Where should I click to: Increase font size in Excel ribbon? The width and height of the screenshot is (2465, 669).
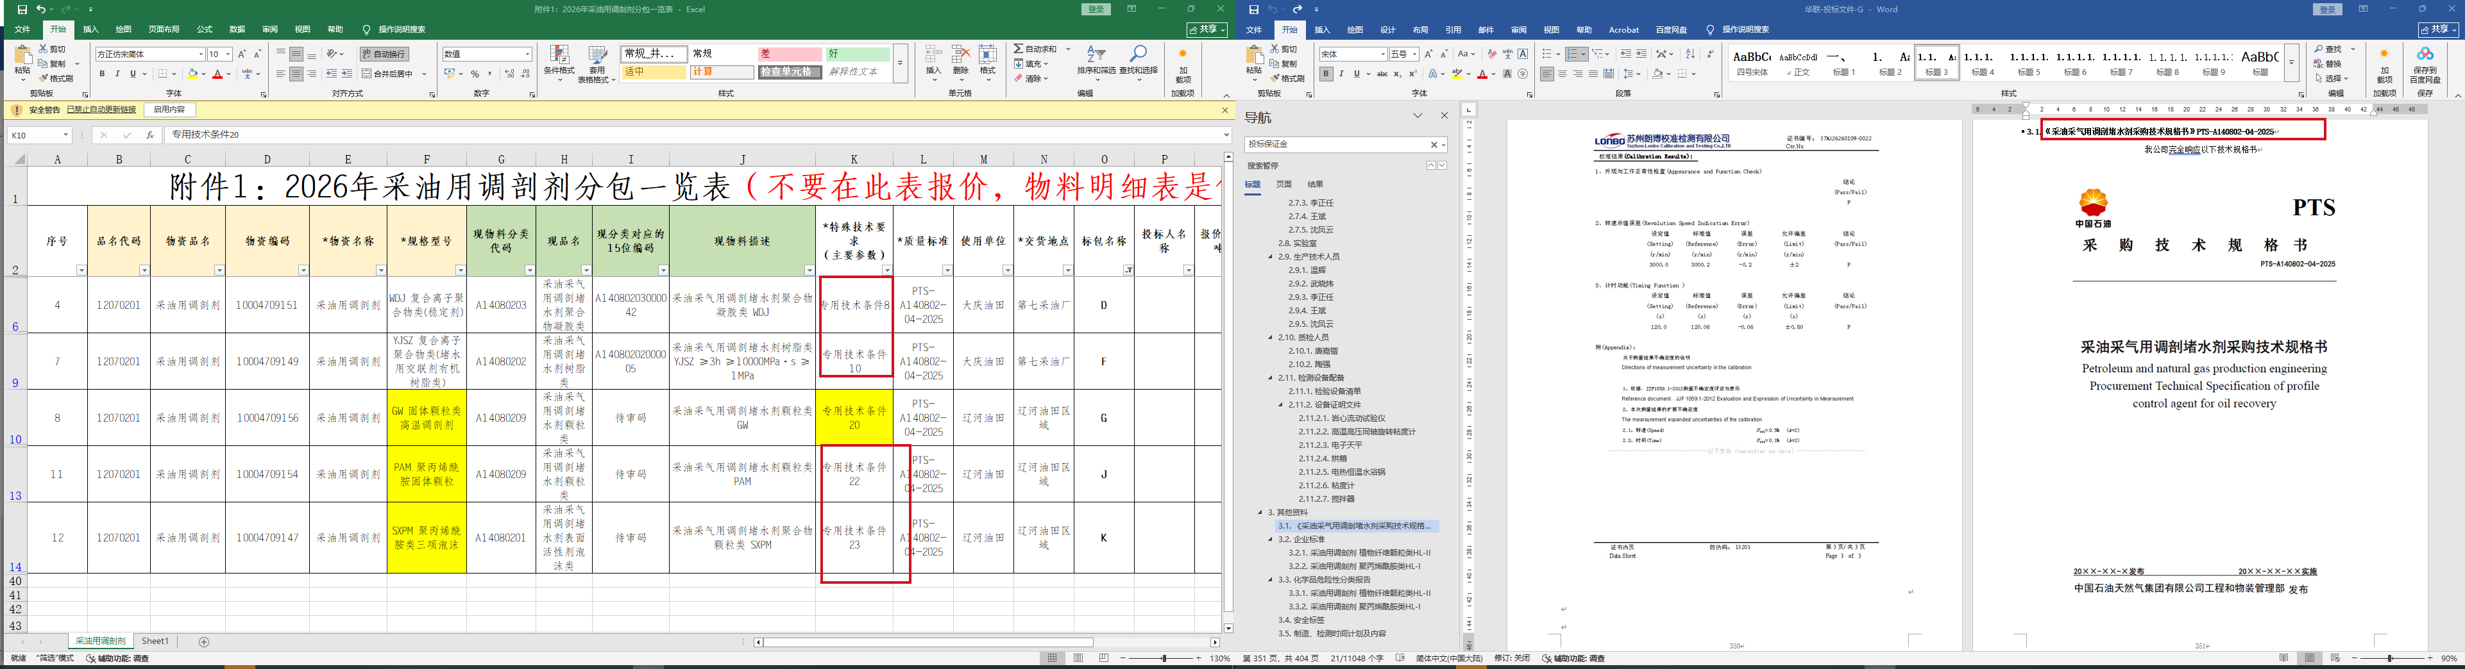click(x=242, y=54)
